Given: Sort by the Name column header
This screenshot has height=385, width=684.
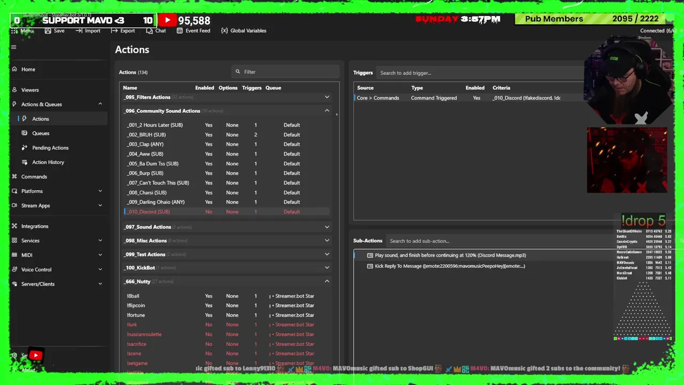Looking at the screenshot, I should (x=130, y=88).
